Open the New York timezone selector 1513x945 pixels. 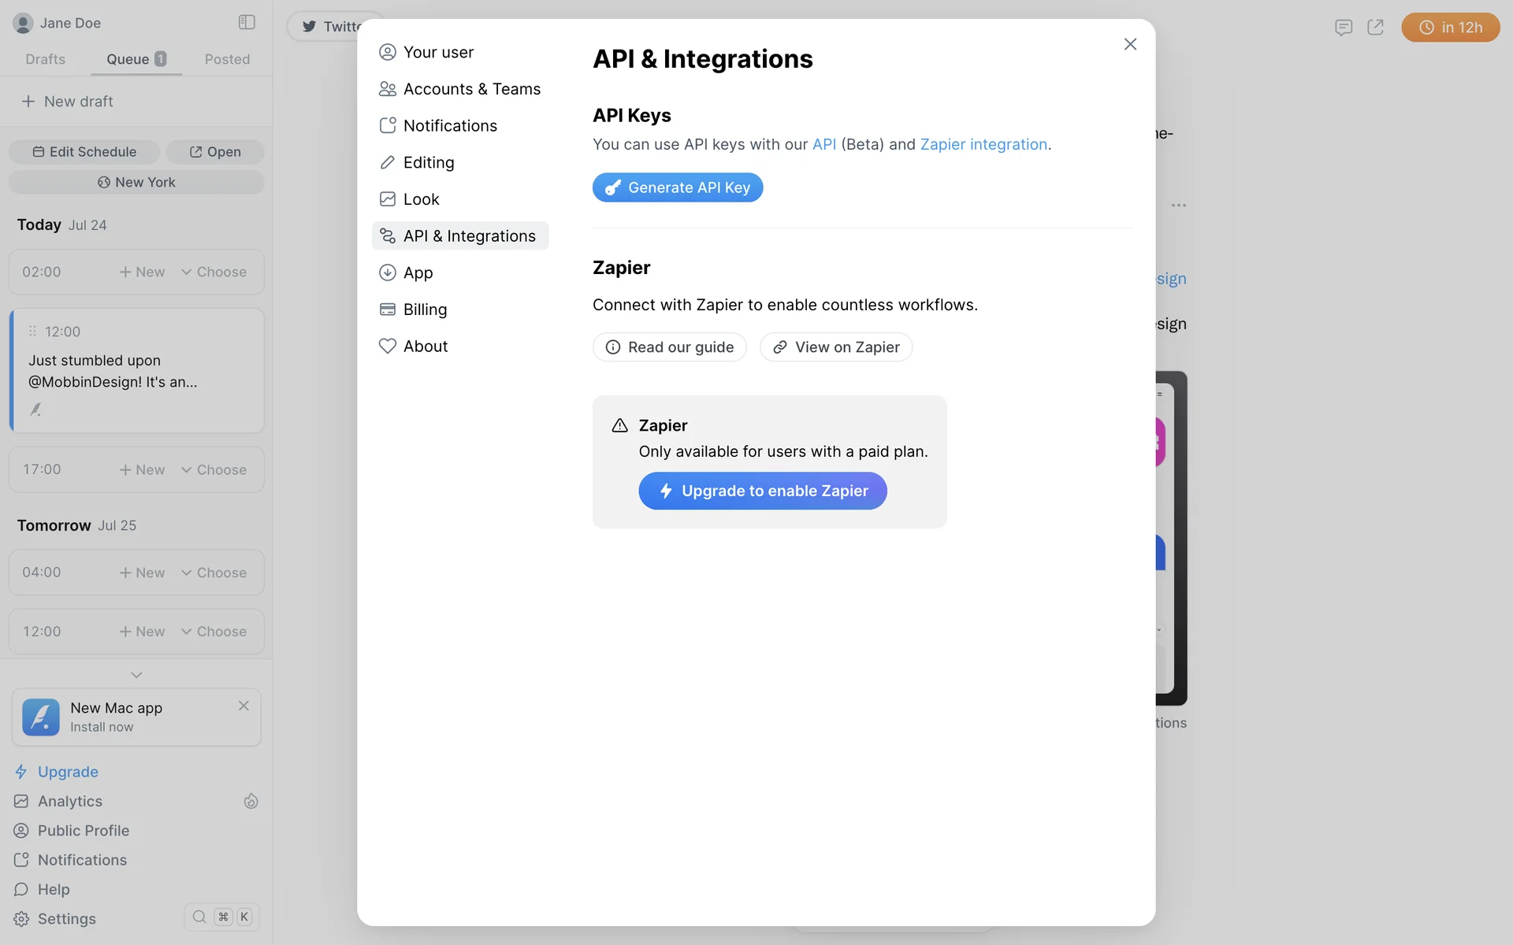(x=136, y=182)
